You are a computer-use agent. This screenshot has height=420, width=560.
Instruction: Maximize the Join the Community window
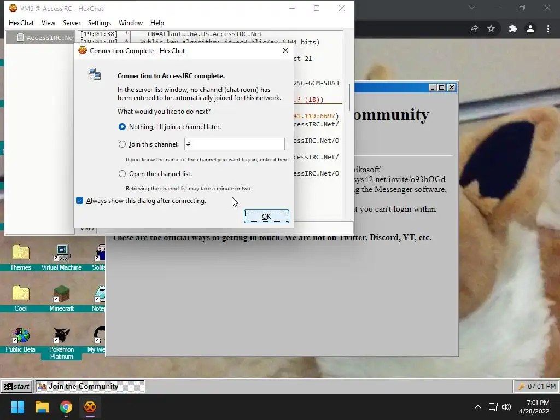pos(442,87)
